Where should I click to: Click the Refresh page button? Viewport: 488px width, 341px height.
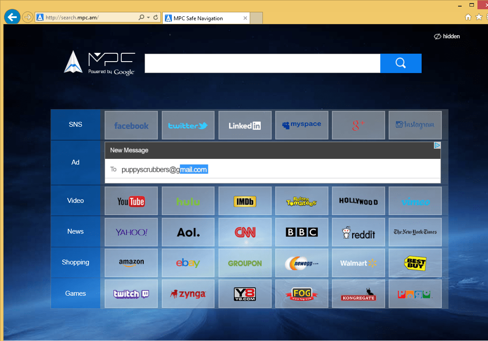pyautogui.click(x=156, y=18)
